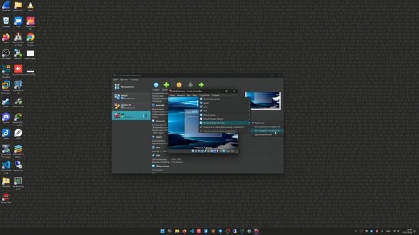The width and height of the screenshot is (419, 235).
Task: Open Справка menu in VirtualBox Manager
Action: coord(134,80)
